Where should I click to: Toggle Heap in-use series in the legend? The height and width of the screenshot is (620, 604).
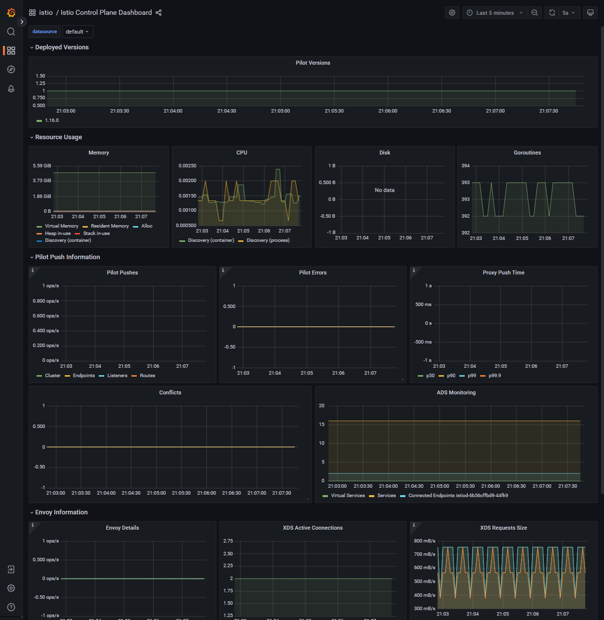click(58, 233)
